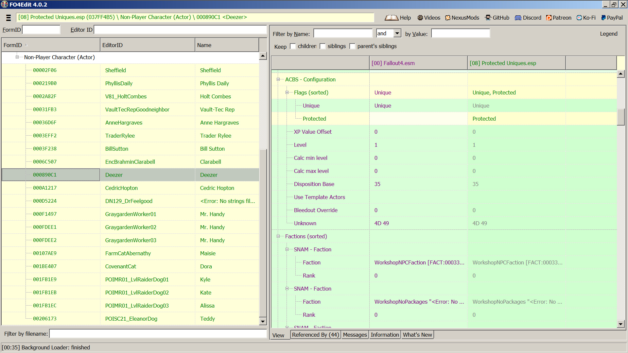Select the AnneHargraves record

point(131,123)
